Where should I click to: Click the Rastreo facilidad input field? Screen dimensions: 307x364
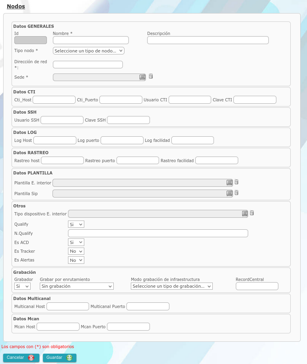point(217,161)
